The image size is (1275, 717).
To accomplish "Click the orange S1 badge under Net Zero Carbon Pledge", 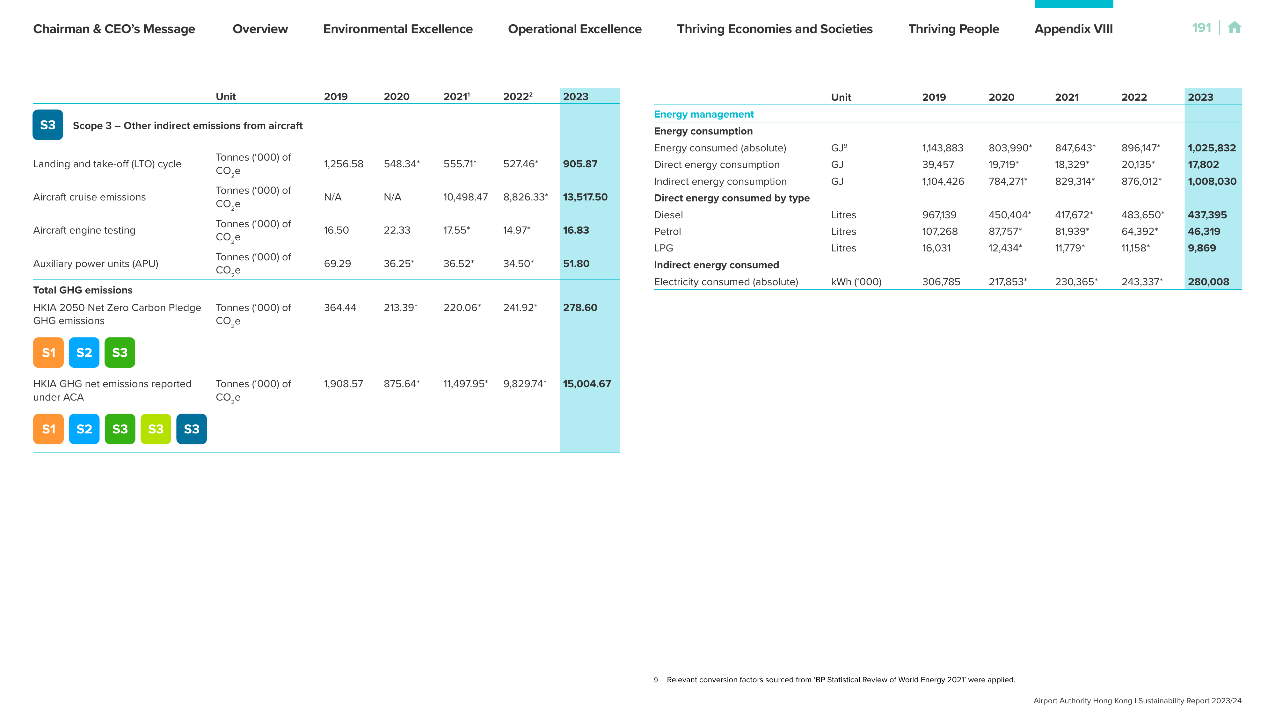I will 48,352.
